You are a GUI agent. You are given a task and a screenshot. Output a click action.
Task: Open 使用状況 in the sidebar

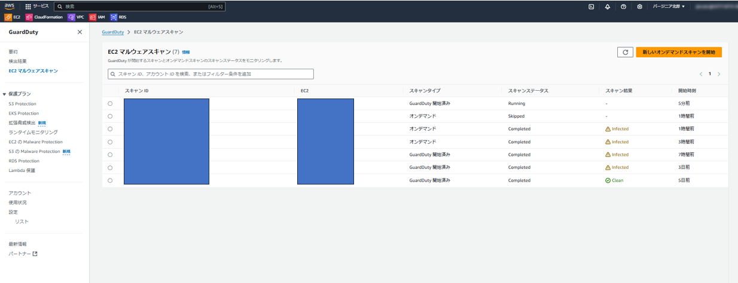(18, 202)
